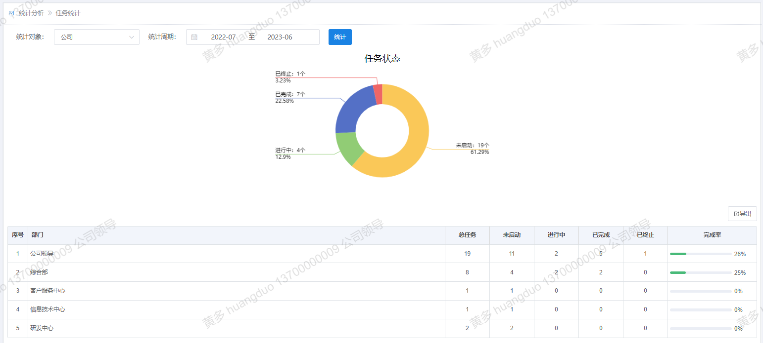Click the start month field 2022-07
The width and height of the screenshot is (763, 343).
[223, 37]
